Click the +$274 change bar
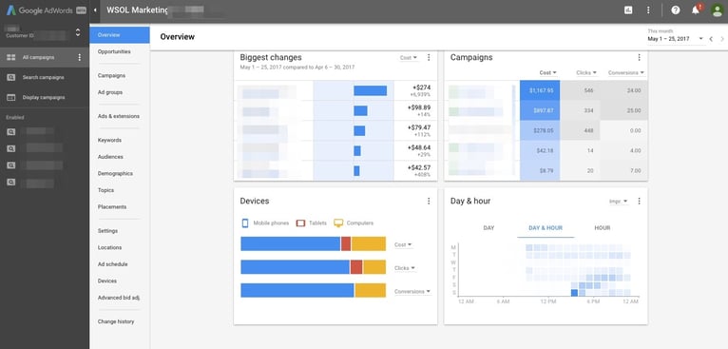The width and height of the screenshot is (728, 349). click(x=370, y=90)
